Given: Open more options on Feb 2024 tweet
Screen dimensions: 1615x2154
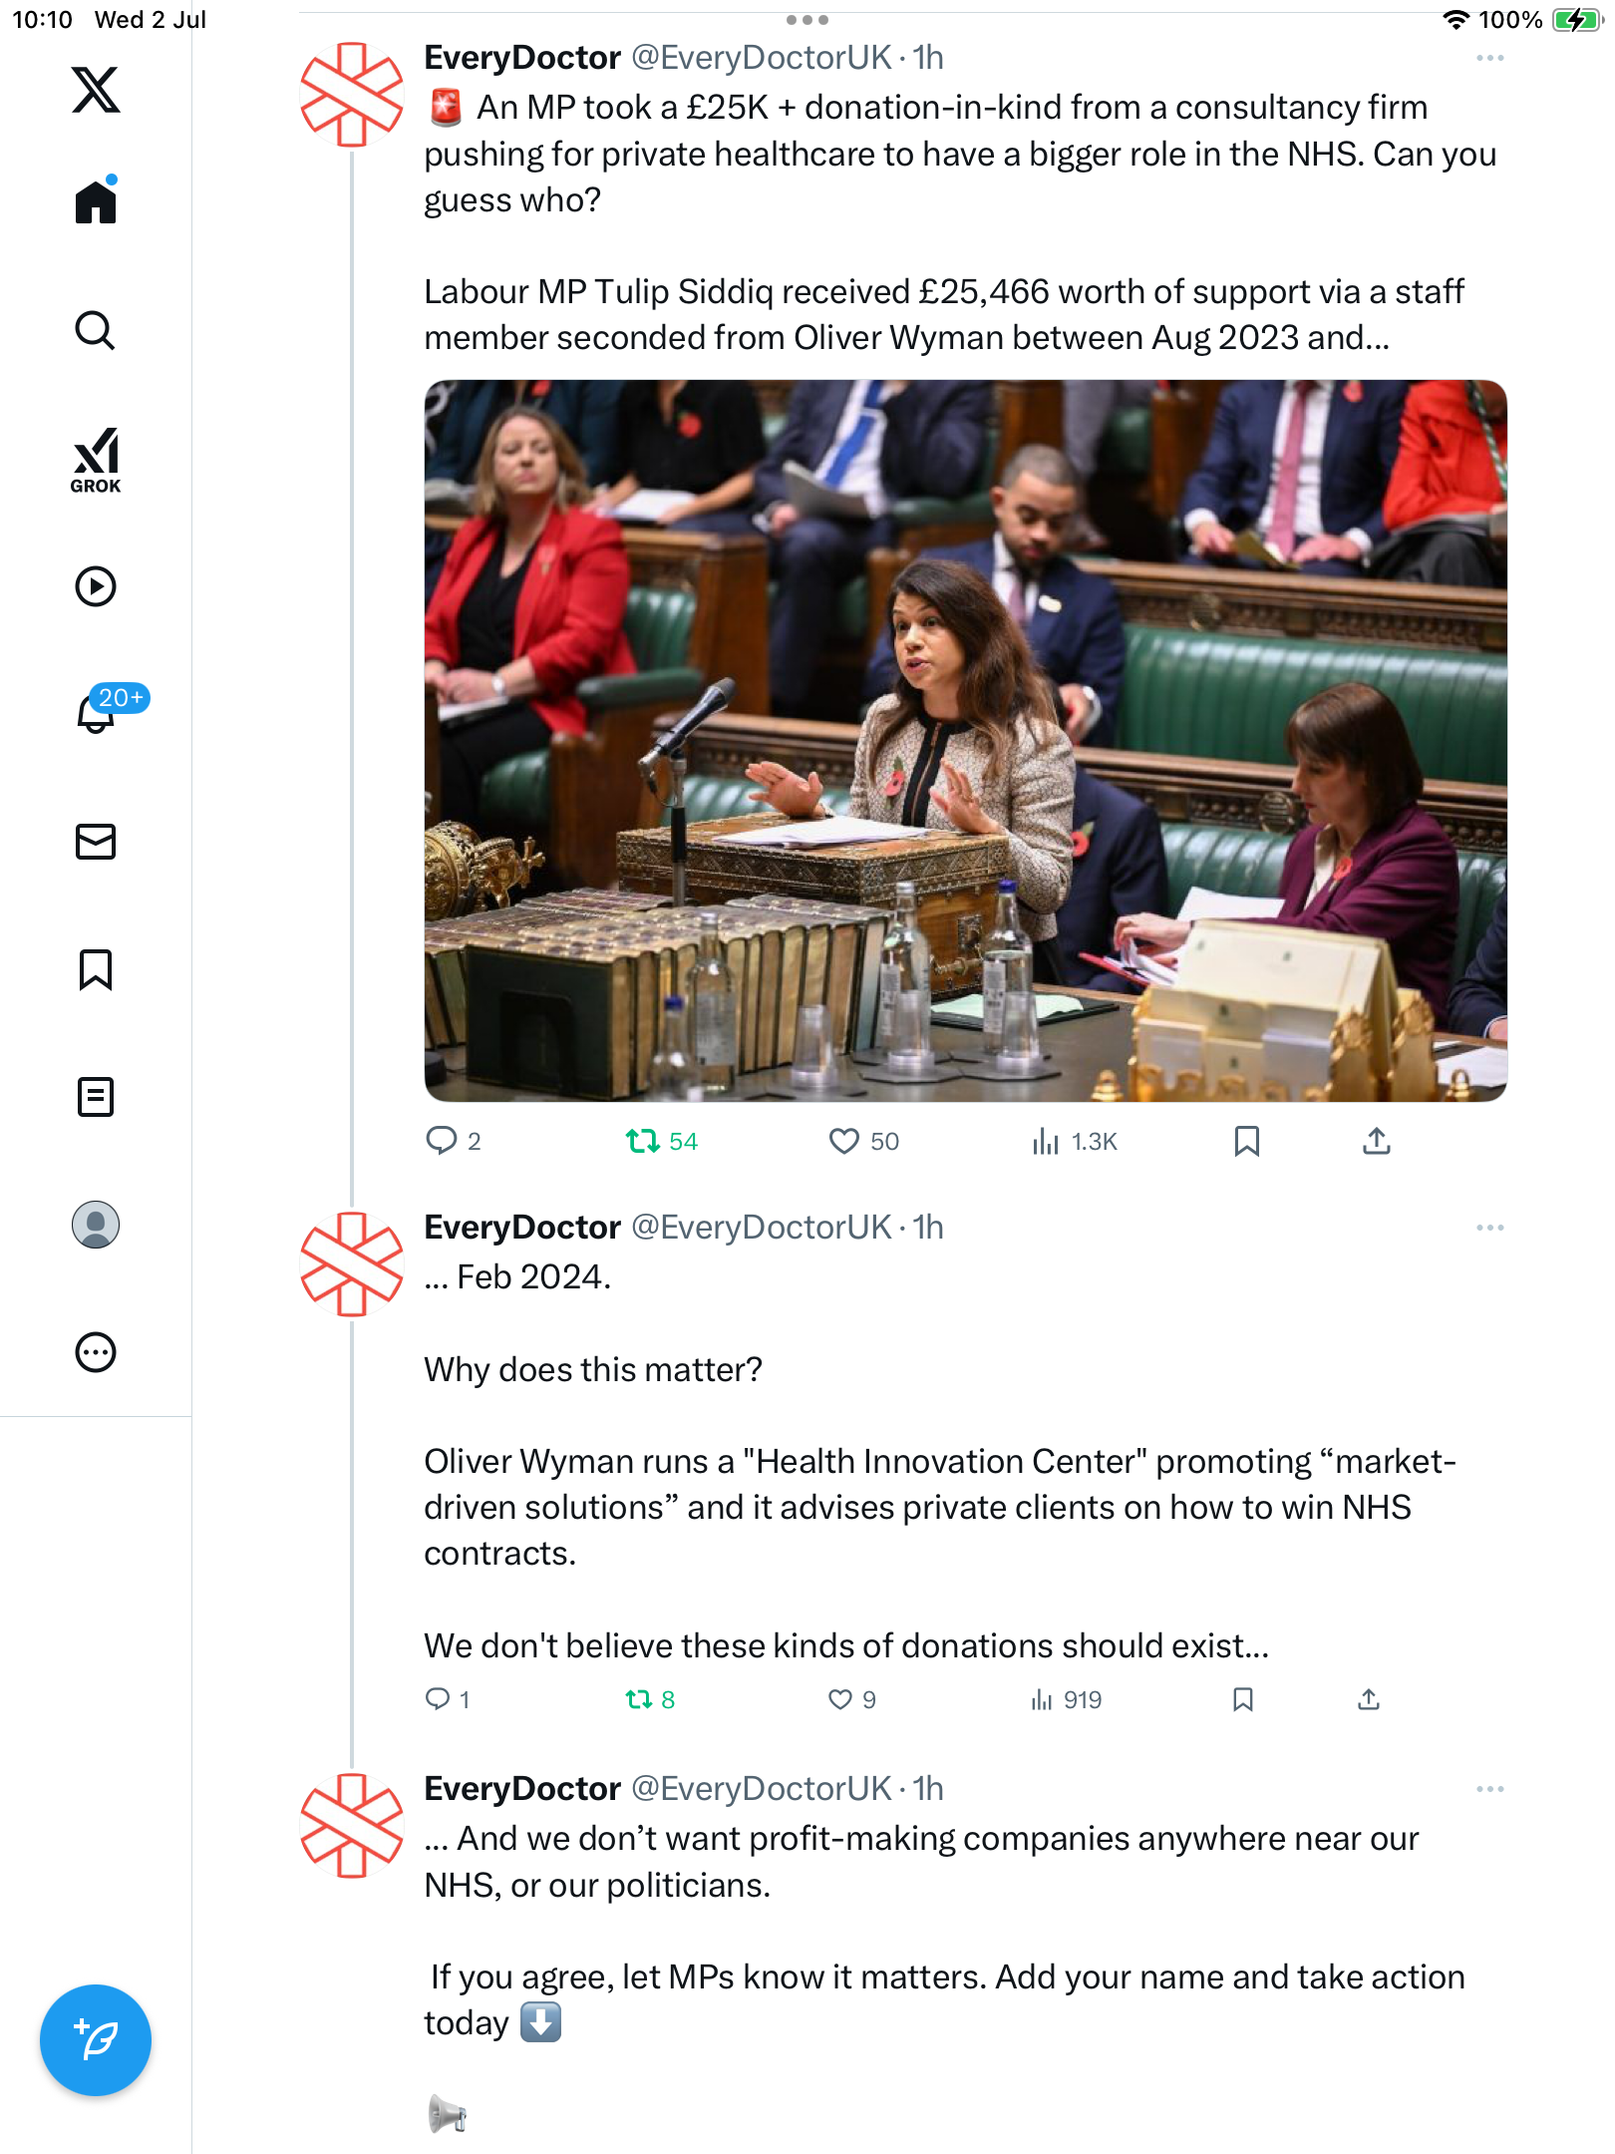Looking at the screenshot, I should (1490, 1228).
